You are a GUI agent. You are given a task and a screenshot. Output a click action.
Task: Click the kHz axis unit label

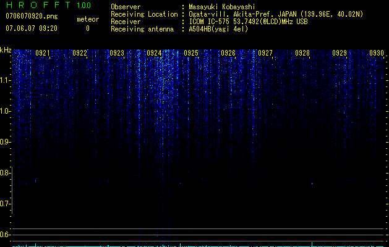(x=6, y=50)
